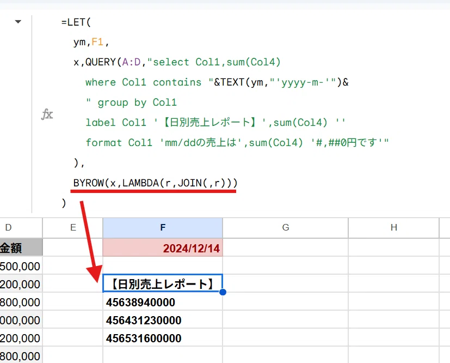Screen dimensions: 450x363
Task: Click the 'group by Col1' formula line
Action: [131, 102]
